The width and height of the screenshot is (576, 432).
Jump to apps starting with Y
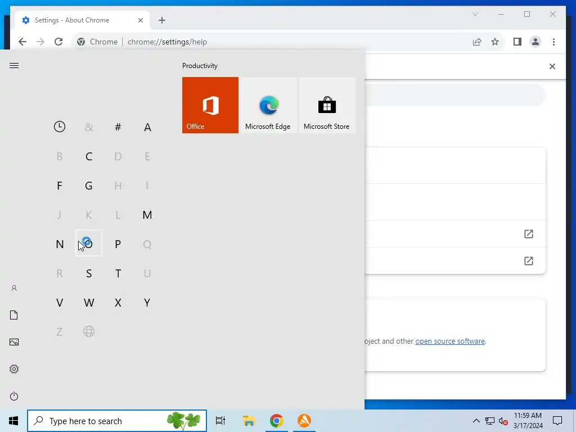tap(147, 303)
